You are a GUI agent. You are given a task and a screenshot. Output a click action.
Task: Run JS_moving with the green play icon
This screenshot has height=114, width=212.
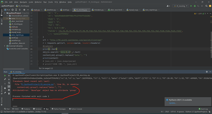point(191,6)
